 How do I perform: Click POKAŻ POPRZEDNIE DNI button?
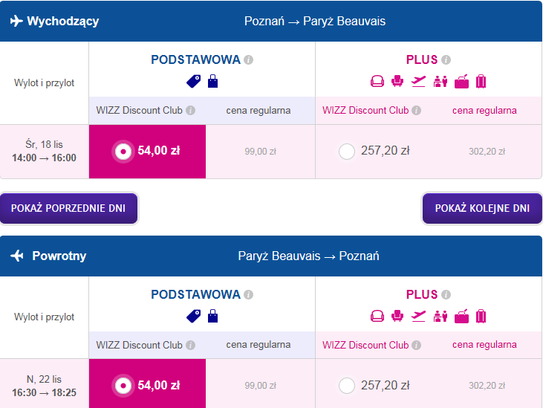point(68,208)
